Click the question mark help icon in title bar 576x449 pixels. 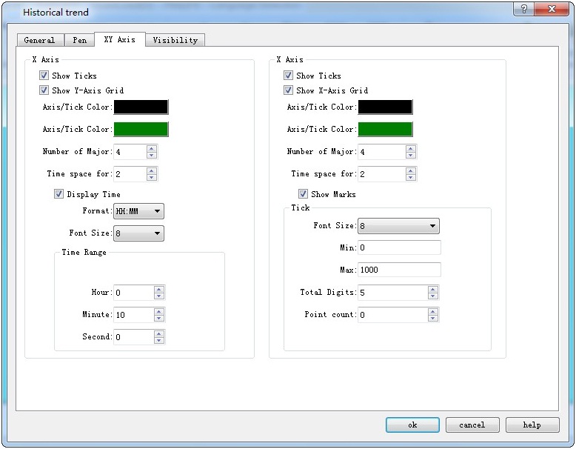pos(524,10)
